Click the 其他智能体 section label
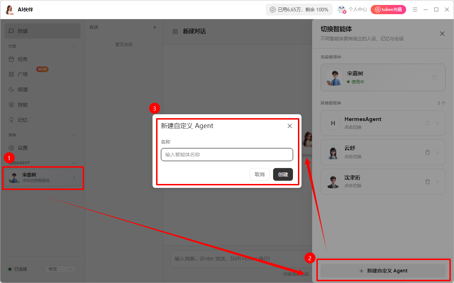Viewport: 454px width, 283px height. [331, 103]
